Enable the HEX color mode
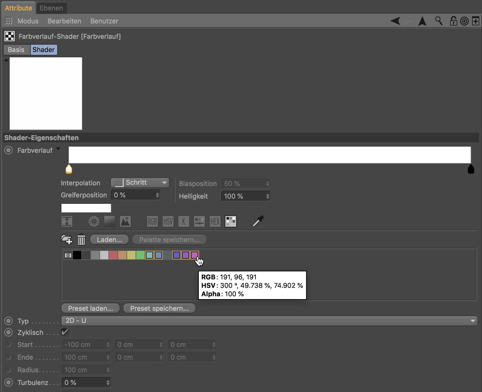Image resolution: width=482 pixels, height=392 pixels. (215, 221)
